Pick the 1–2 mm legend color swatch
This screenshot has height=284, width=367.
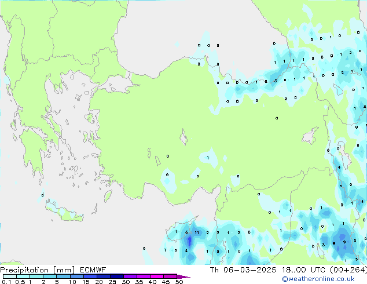36,276
